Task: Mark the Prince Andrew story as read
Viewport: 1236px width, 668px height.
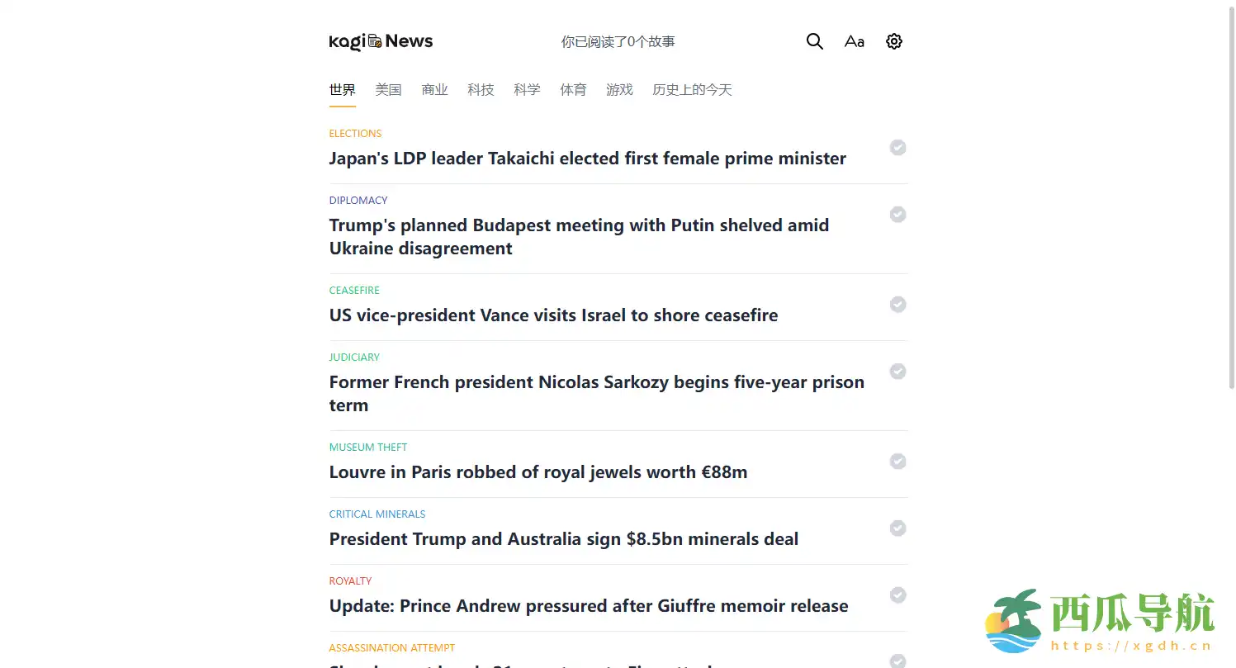Action: tap(897, 595)
